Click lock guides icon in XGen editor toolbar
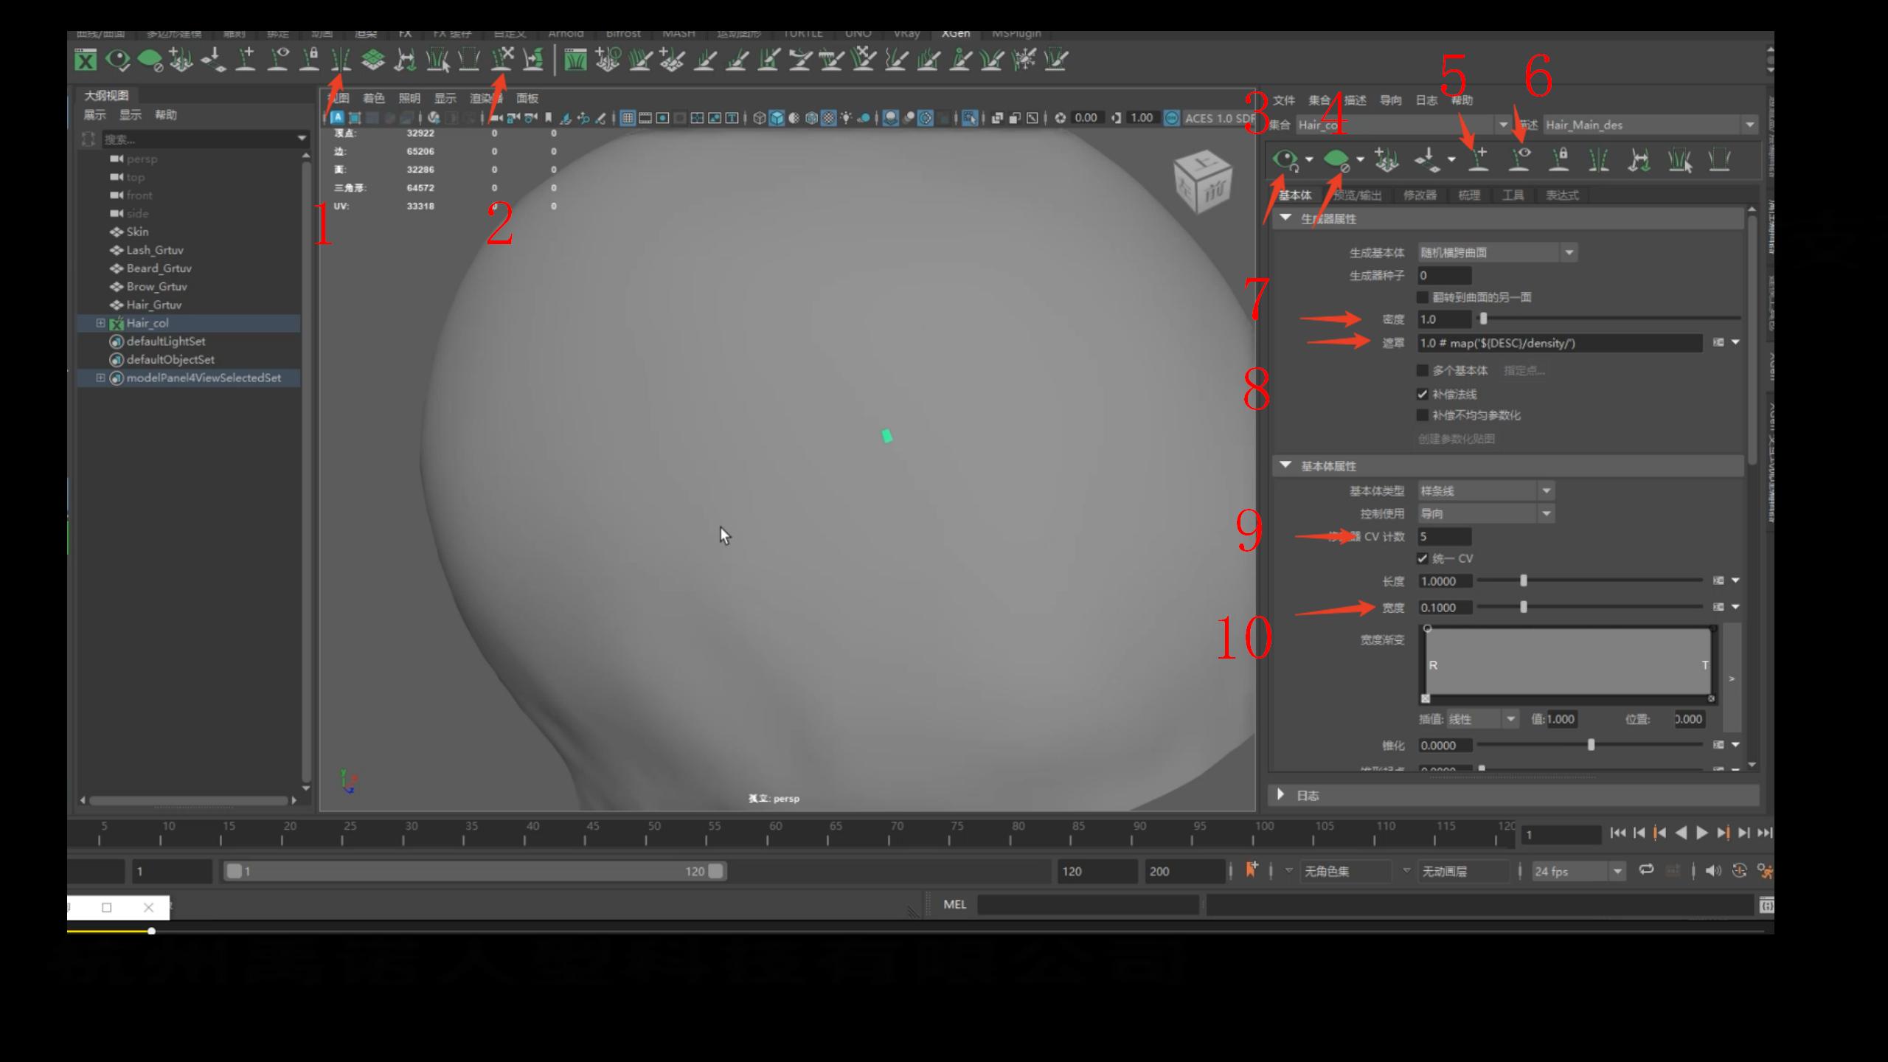The height and width of the screenshot is (1062, 1888). 1559,160
